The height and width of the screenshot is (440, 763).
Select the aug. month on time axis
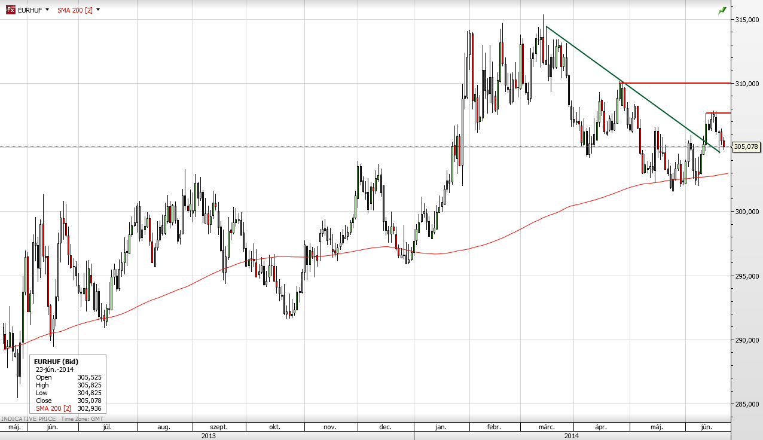coord(164,427)
